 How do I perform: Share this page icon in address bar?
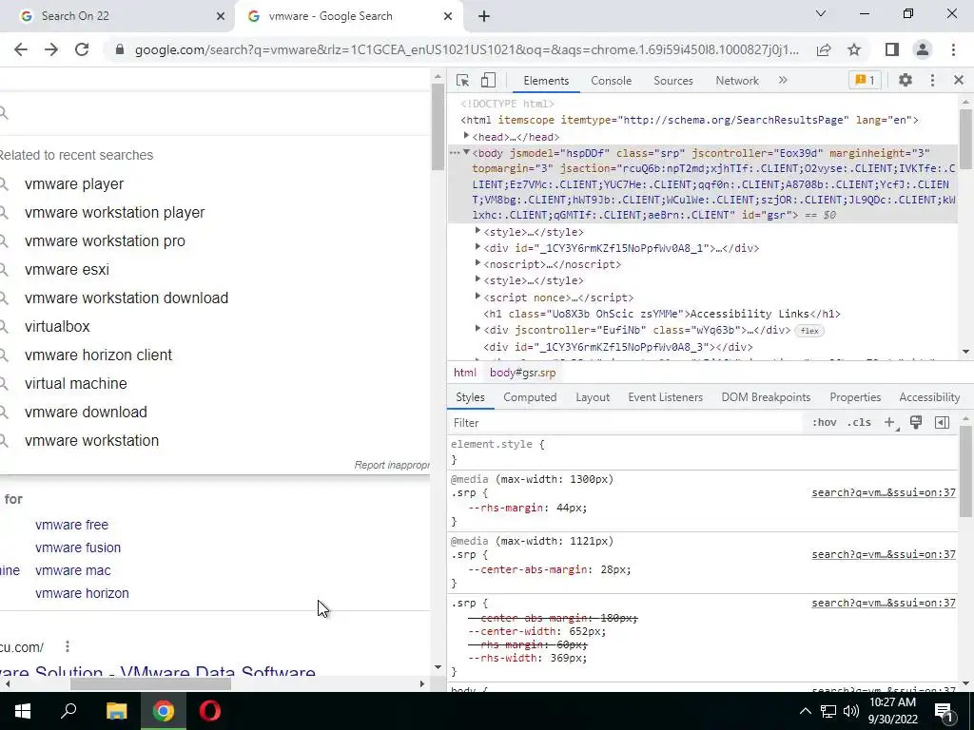(x=824, y=49)
